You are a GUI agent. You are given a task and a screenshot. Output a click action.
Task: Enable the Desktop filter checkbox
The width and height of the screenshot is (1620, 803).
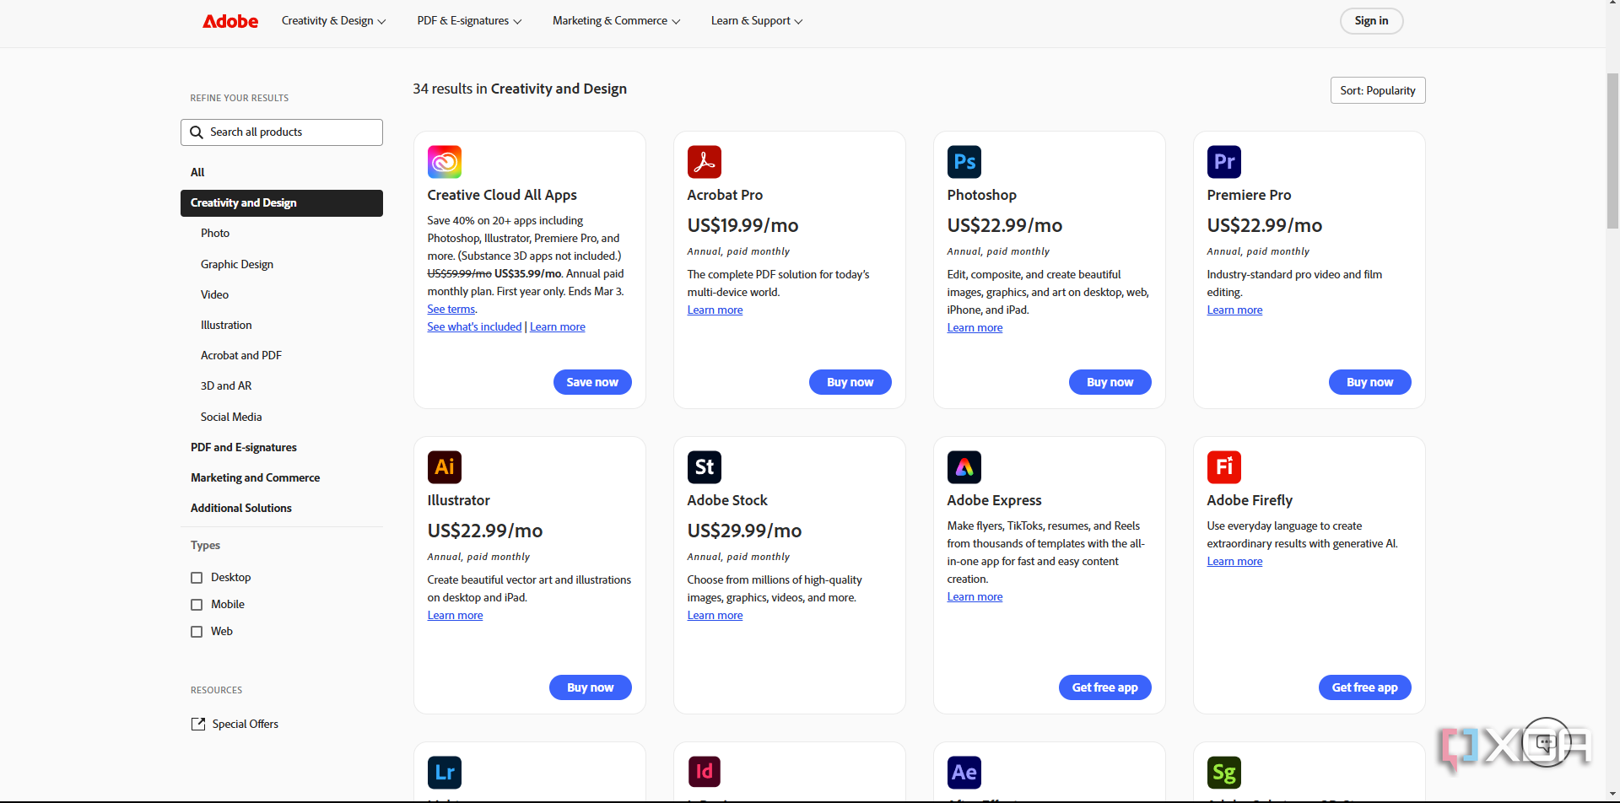click(x=196, y=577)
